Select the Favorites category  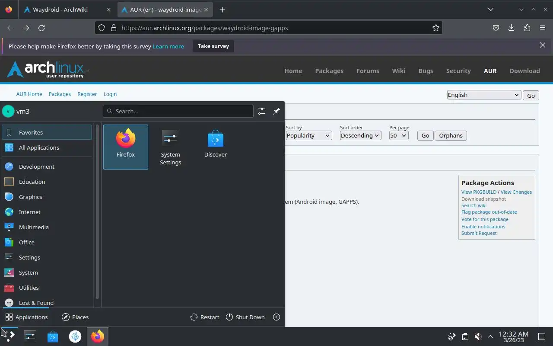47,132
